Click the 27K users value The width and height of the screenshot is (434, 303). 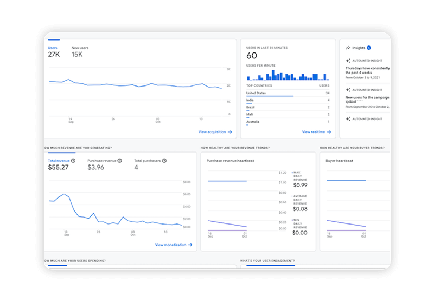click(54, 54)
